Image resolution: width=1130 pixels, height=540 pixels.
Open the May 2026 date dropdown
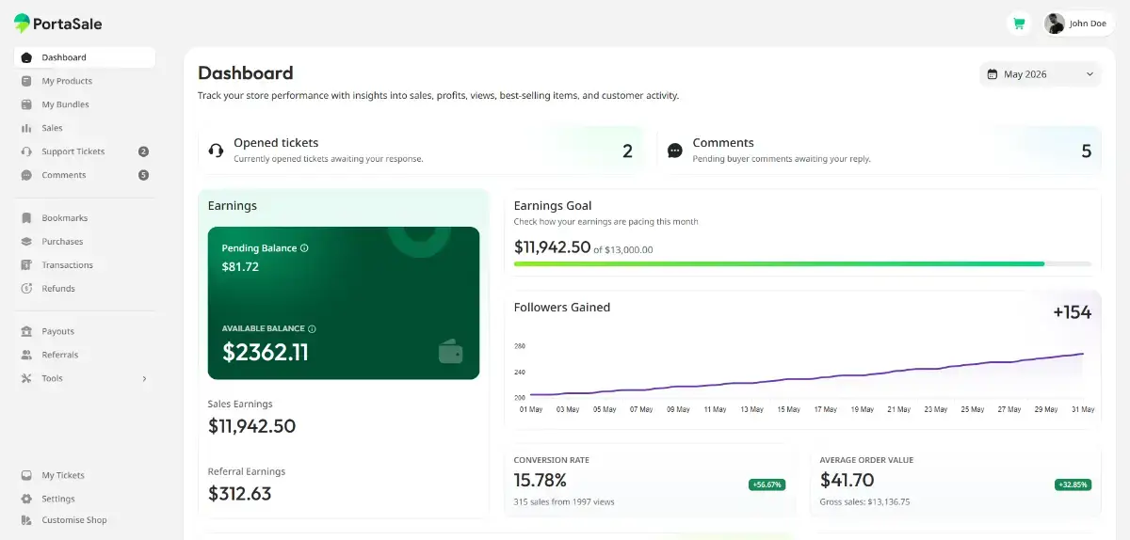(x=1040, y=74)
